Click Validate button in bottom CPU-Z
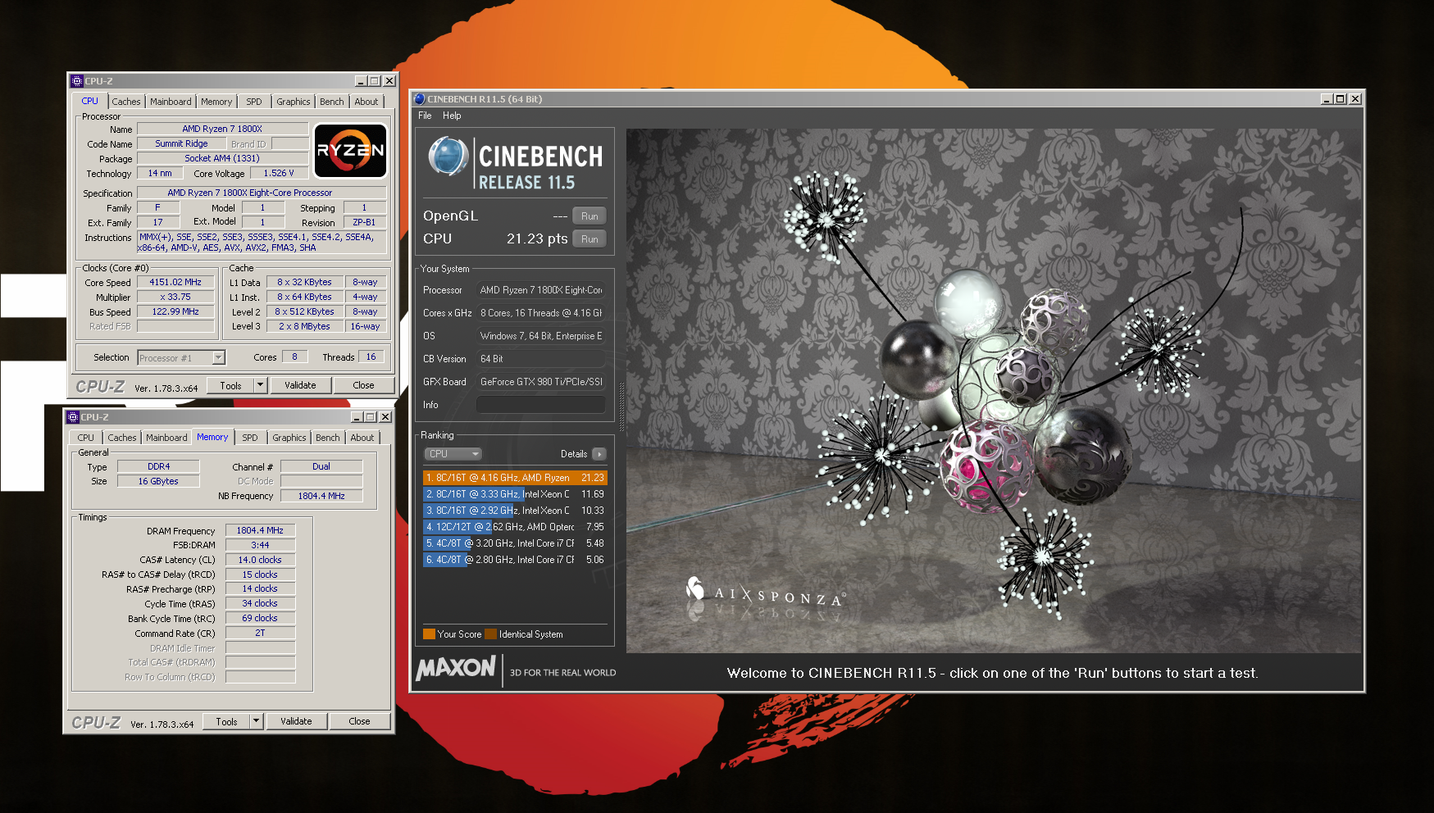 pyautogui.click(x=296, y=721)
